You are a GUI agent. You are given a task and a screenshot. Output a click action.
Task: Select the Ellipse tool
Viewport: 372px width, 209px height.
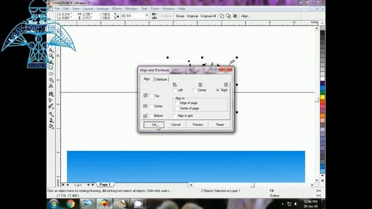pos(51,74)
